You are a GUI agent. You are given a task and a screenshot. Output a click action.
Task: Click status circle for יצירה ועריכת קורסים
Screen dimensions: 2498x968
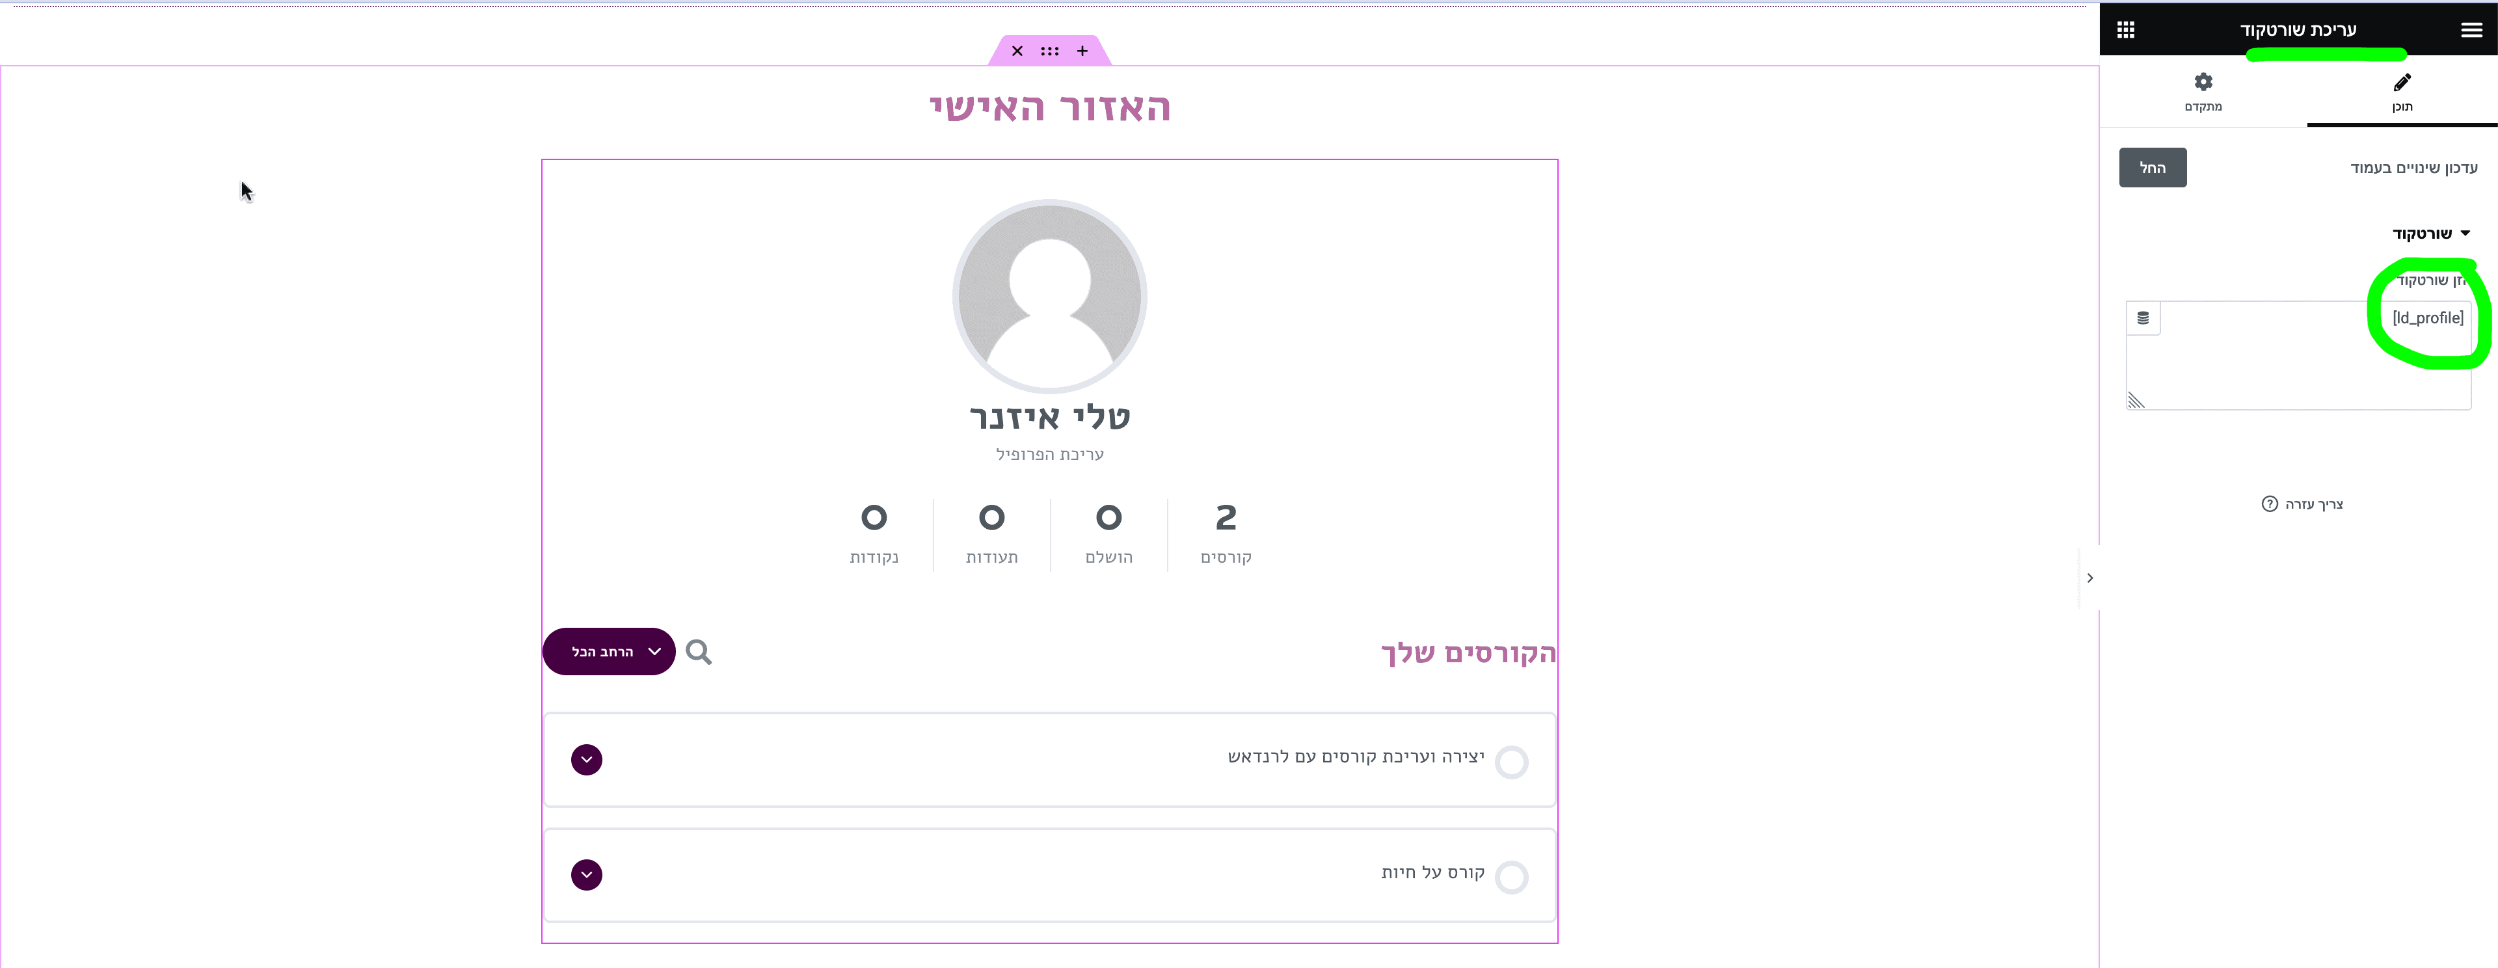click(x=1511, y=762)
